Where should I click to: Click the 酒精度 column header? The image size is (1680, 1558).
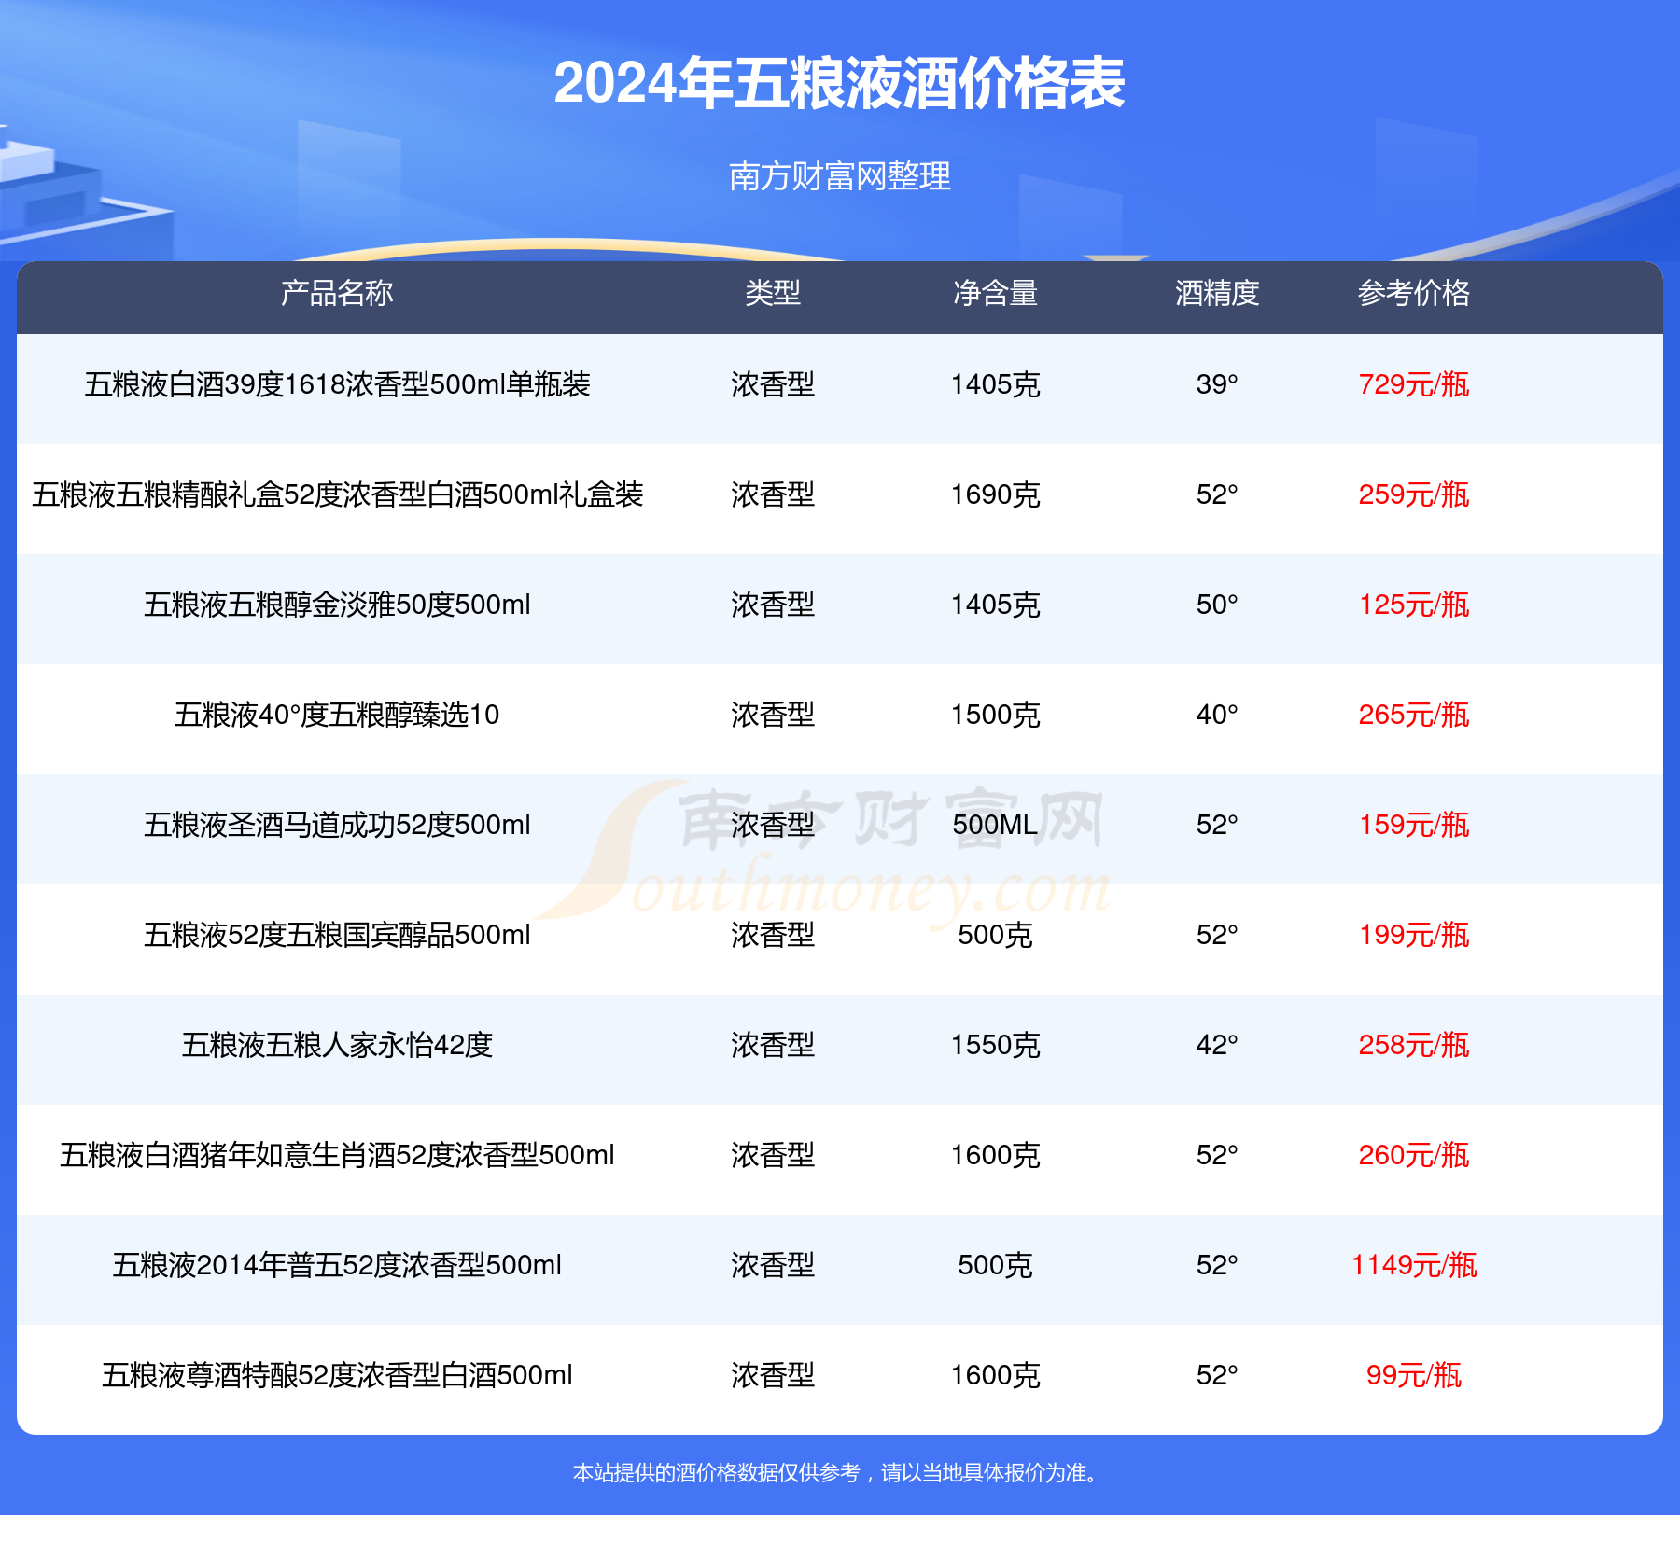tap(1217, 293)
